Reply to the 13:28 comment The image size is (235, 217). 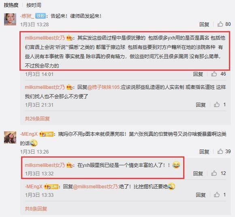point(204,24)
